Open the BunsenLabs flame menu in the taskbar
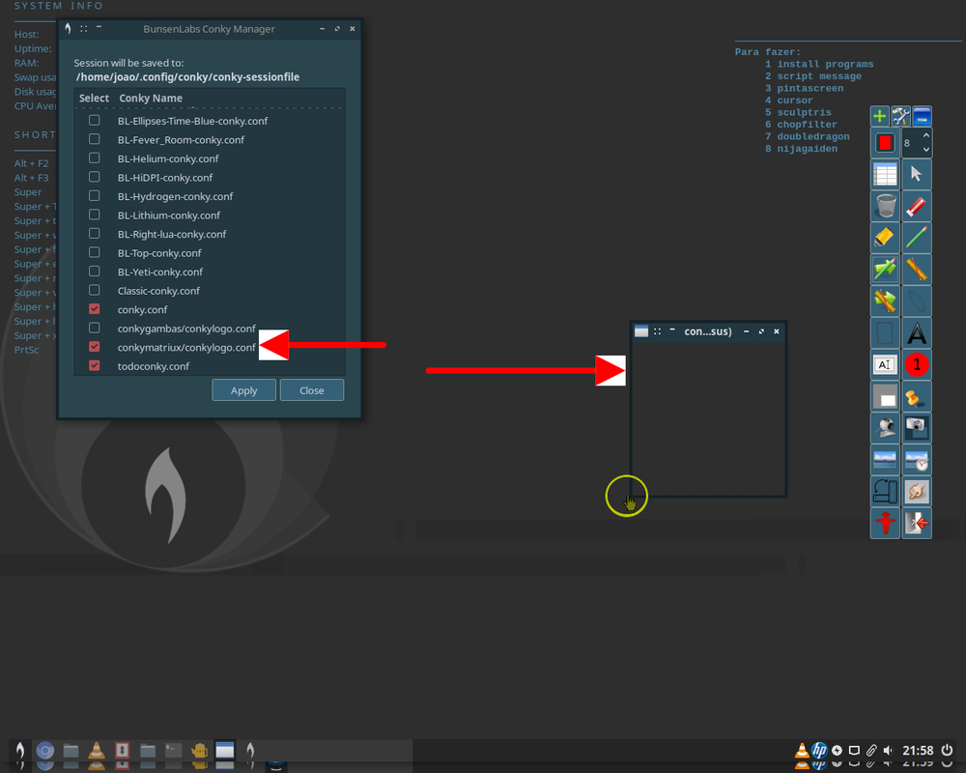This screenshot has width=966, height=773. coord(19,750)
